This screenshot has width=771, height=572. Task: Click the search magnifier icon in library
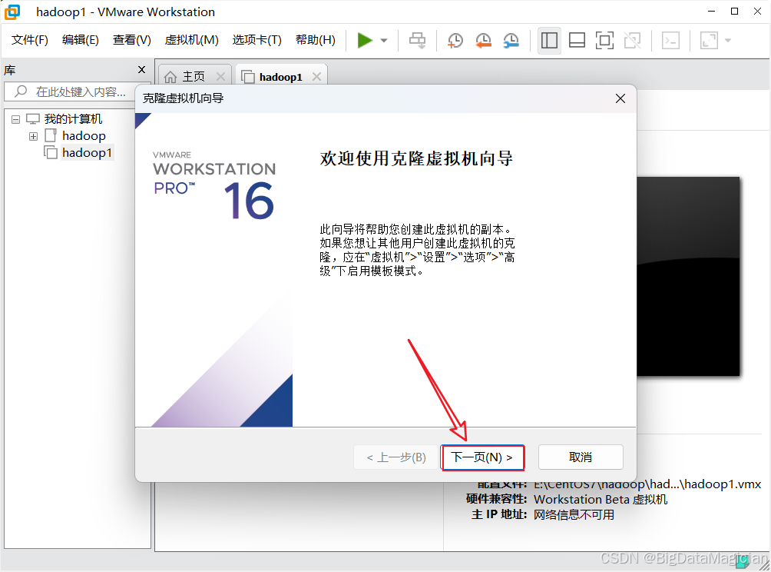pyautogui.click(x=21, y=91)
